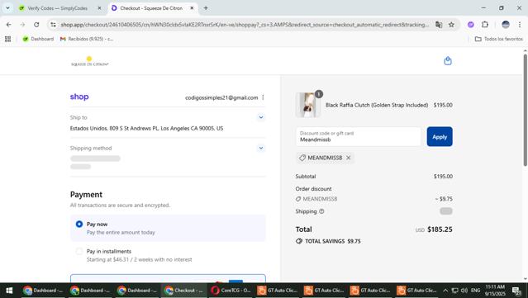Close the Checkout - Squeeze De Citron tab
Screen dimensions: 528x298
click(x=192, y=8)
